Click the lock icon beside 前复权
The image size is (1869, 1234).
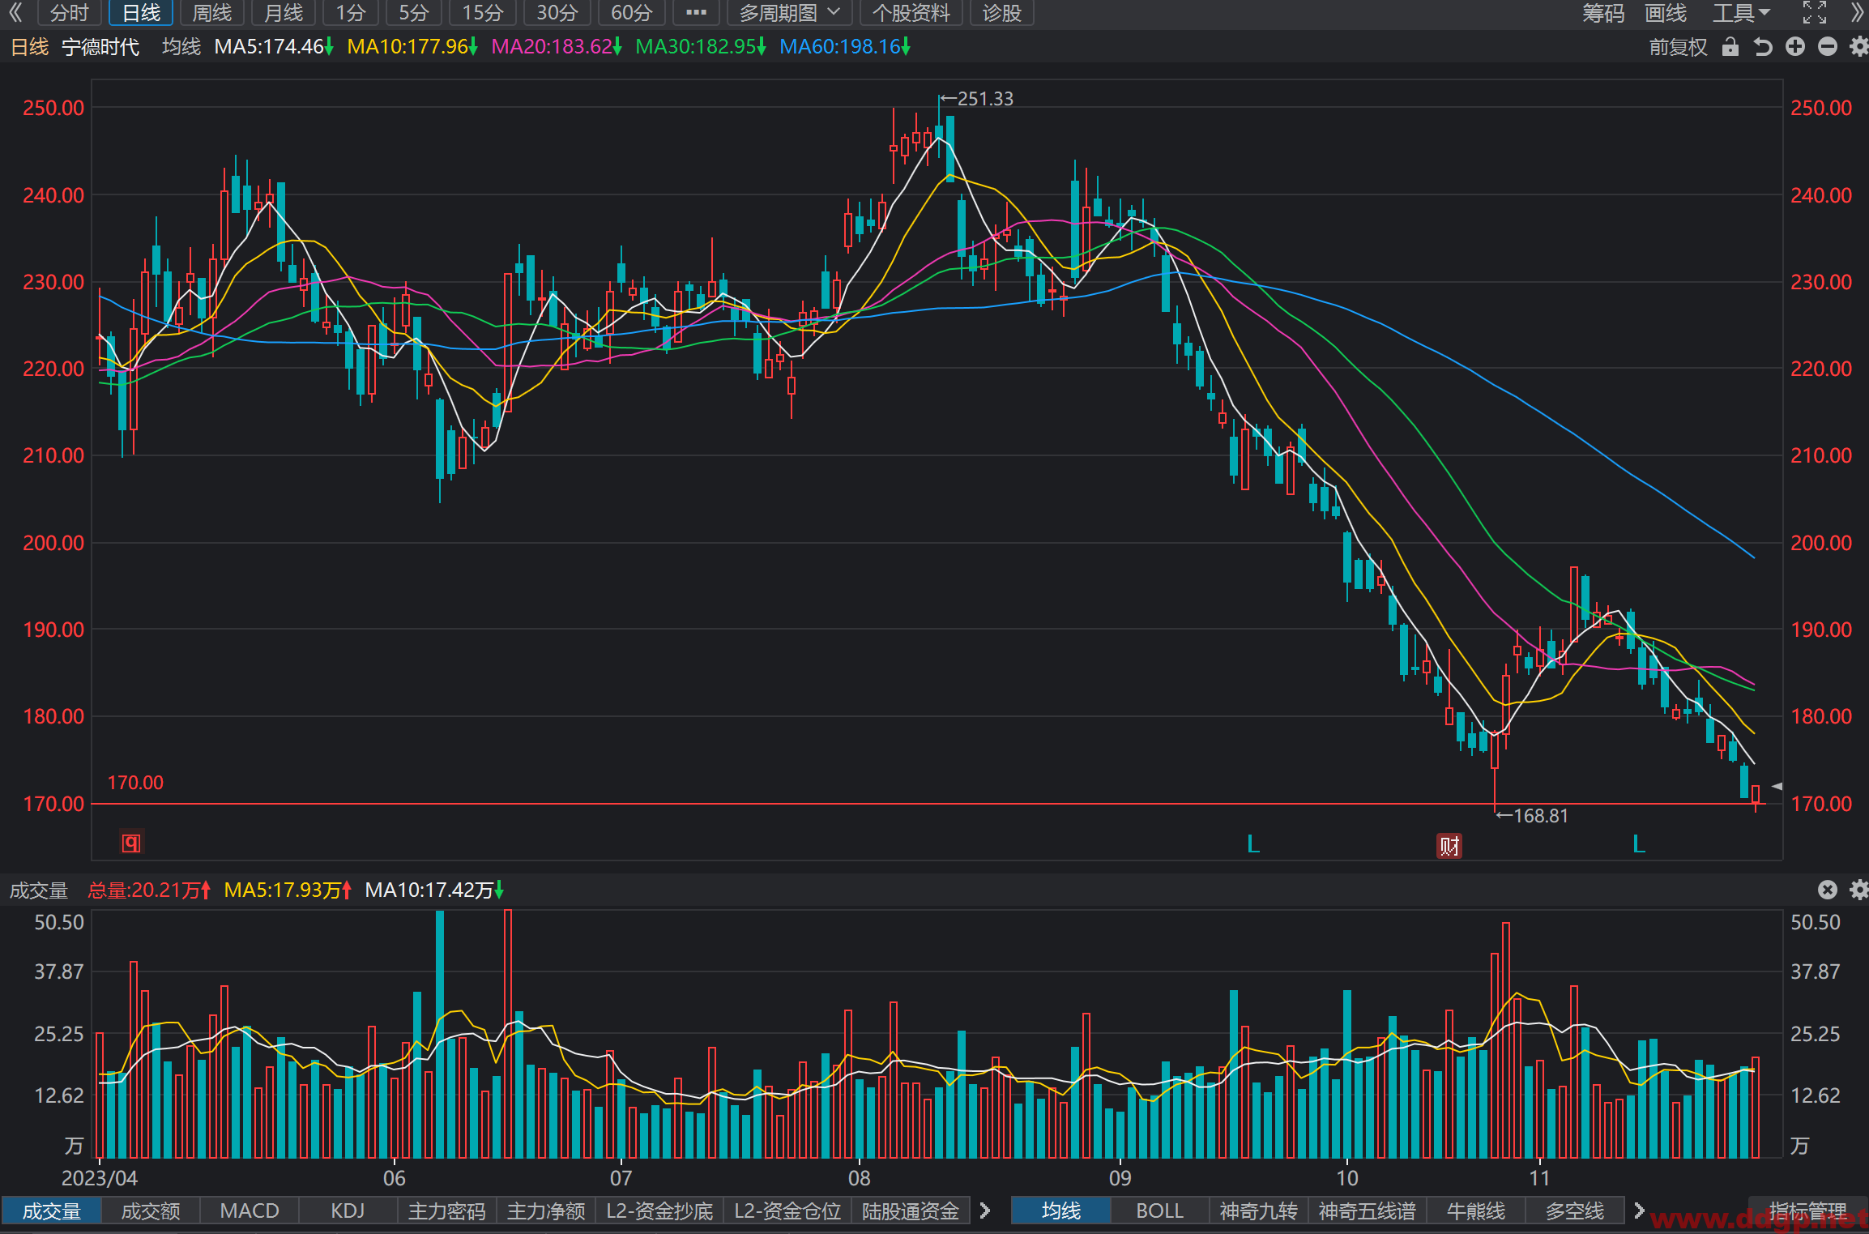pyautogui.click(x=1730, y=47)
